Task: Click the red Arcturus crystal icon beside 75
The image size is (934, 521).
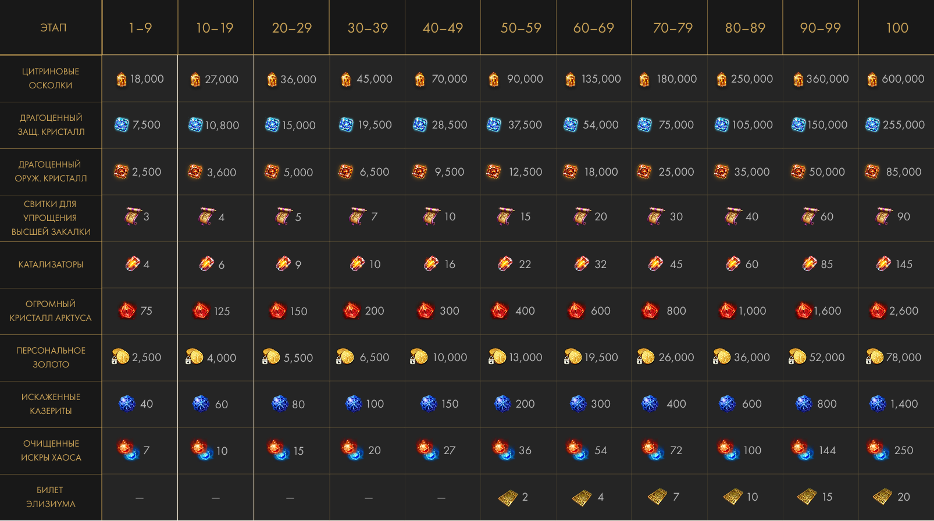Action: click(127, 311)
